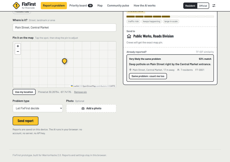Viewport: 230px width, 162px height.
Task: Open CARTO attribution link
Action: (x=112, y=86)
